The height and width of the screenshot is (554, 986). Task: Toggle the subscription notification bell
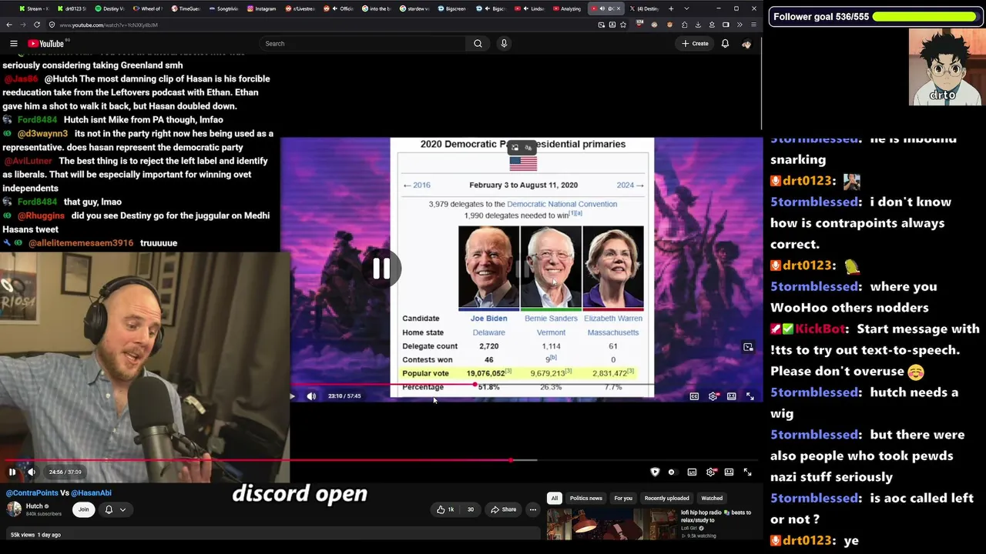coord(109,509)
